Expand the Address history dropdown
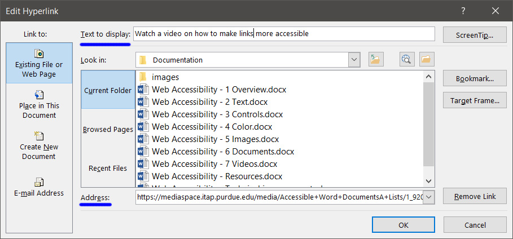 pyautogui.click(x=429, y=197)
